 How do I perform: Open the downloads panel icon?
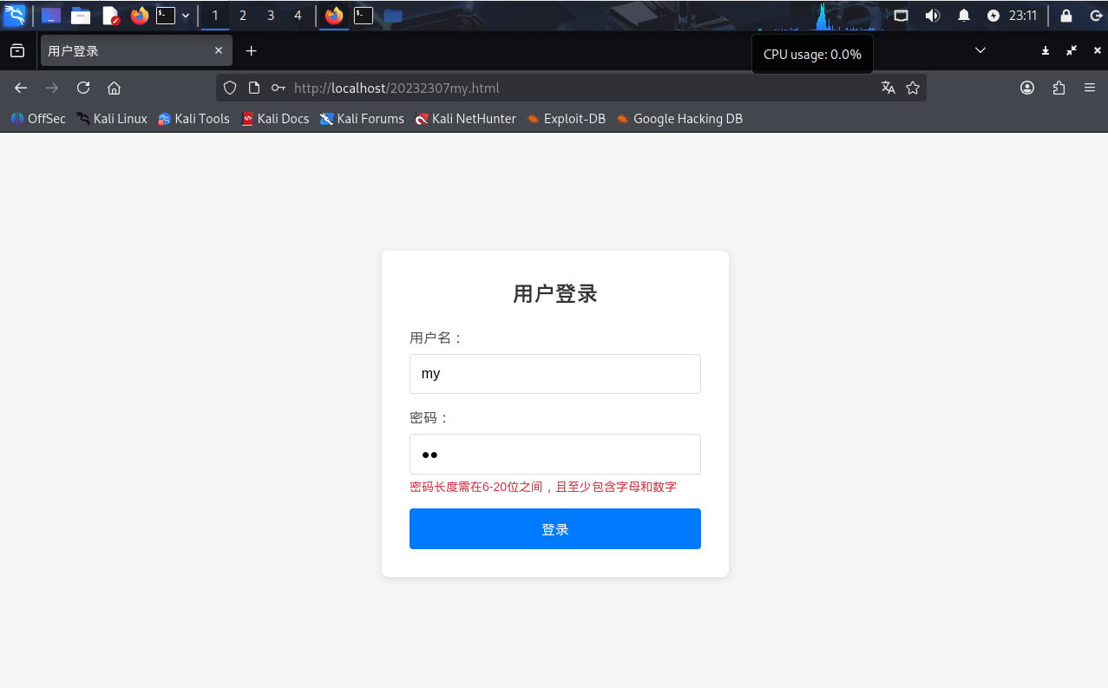[x=1045, y=52]
